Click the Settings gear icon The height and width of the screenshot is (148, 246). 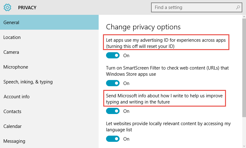click(7, 7)
